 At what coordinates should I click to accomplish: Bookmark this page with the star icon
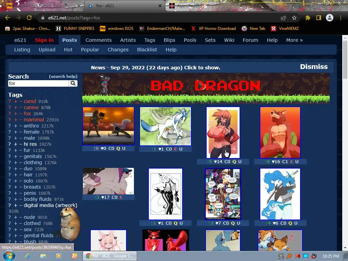294,18
